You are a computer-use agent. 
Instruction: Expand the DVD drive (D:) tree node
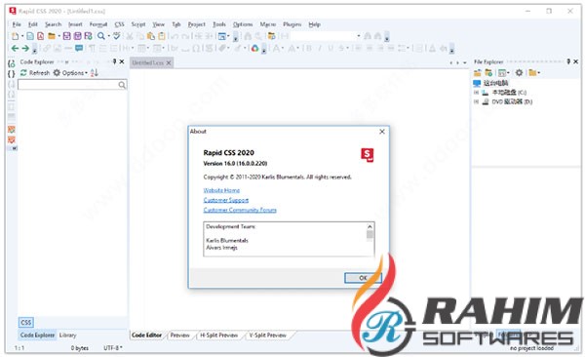[476, 101]
